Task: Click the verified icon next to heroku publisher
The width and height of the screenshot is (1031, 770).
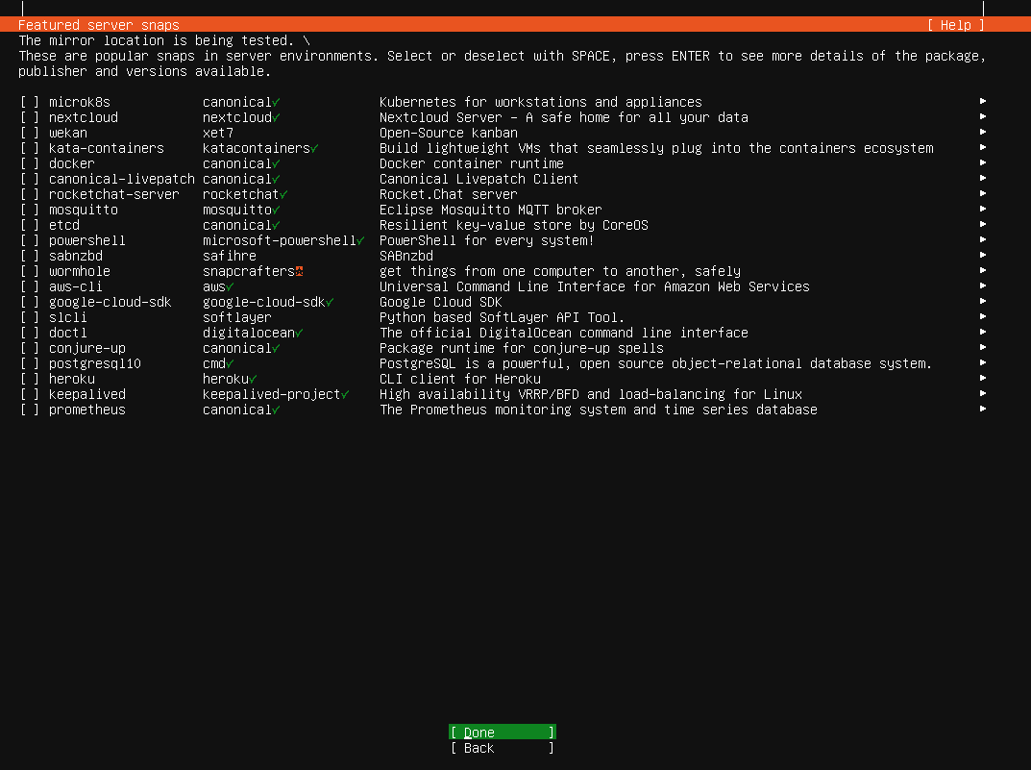Action: click(254, 379)
